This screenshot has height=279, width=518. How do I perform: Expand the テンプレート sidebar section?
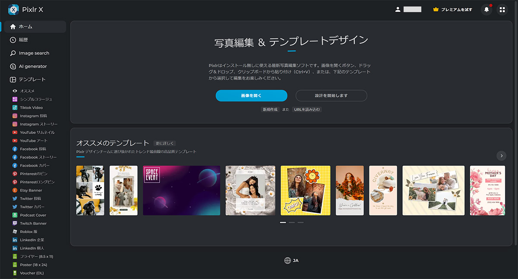(32, 79)
